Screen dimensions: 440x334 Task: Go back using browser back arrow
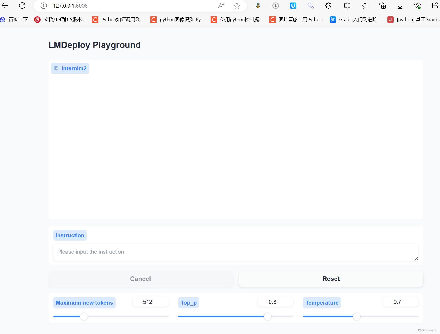tap(5, 6)
